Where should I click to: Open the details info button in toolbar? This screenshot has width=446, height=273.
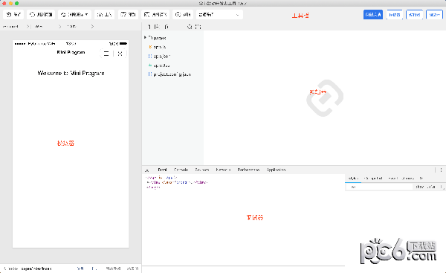(x=183, y=15)
